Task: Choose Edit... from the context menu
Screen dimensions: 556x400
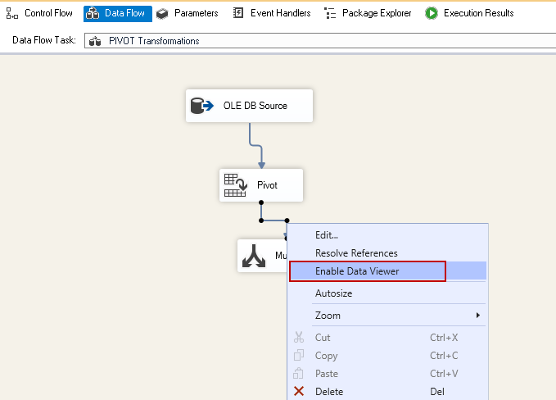Action: click(327, 235)
